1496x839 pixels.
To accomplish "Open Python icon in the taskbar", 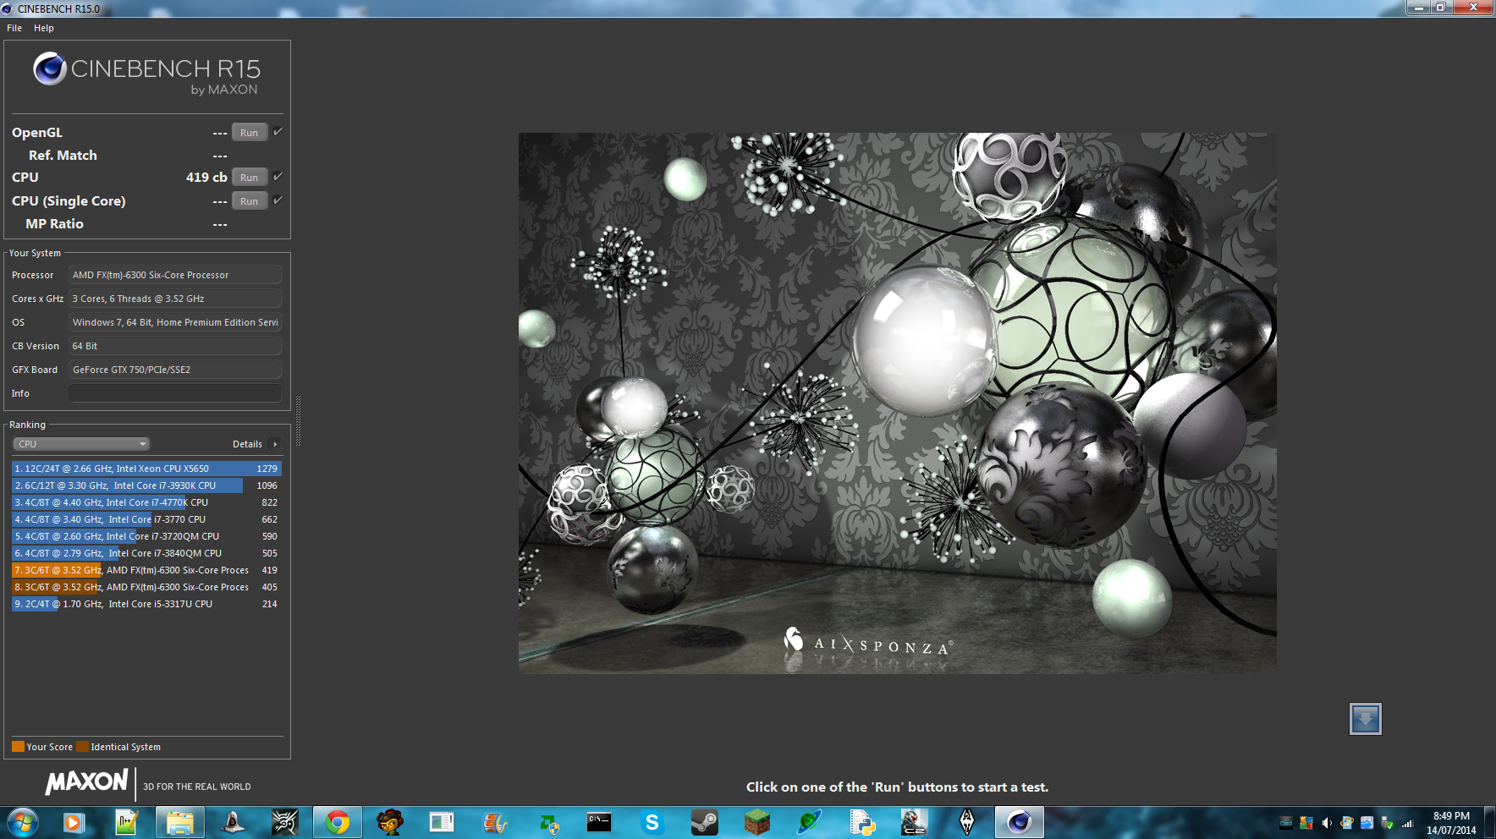I will [861, 822].
